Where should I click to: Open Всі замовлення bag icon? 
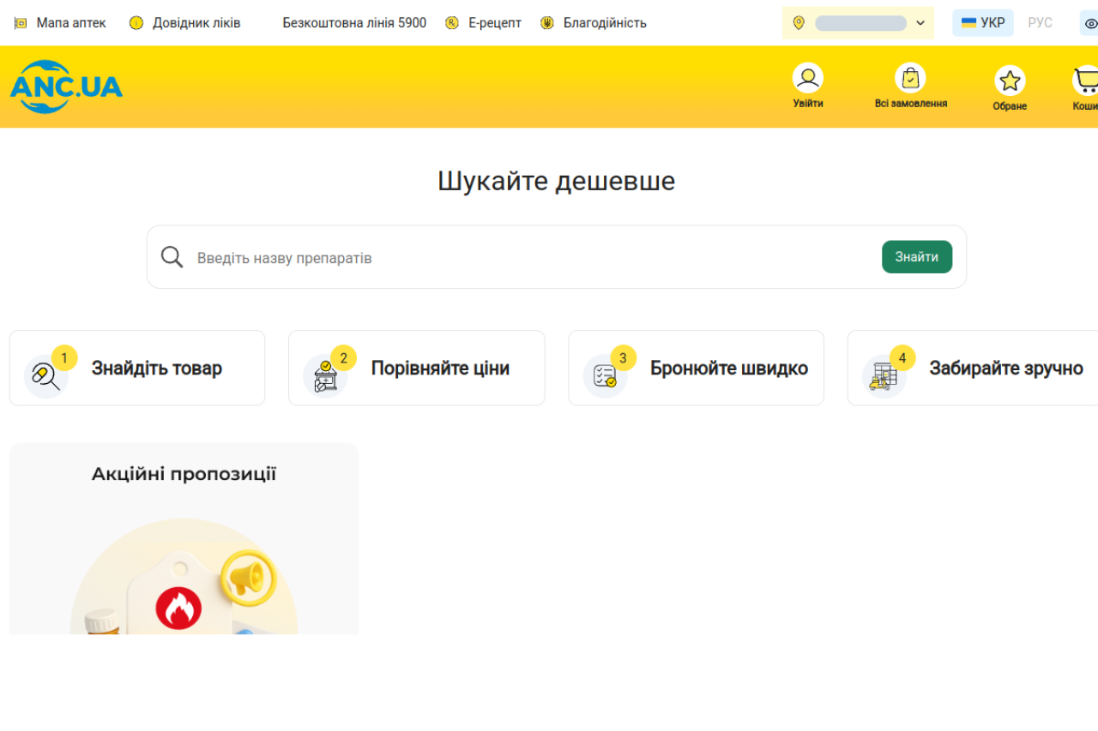[x=910, y=79]
